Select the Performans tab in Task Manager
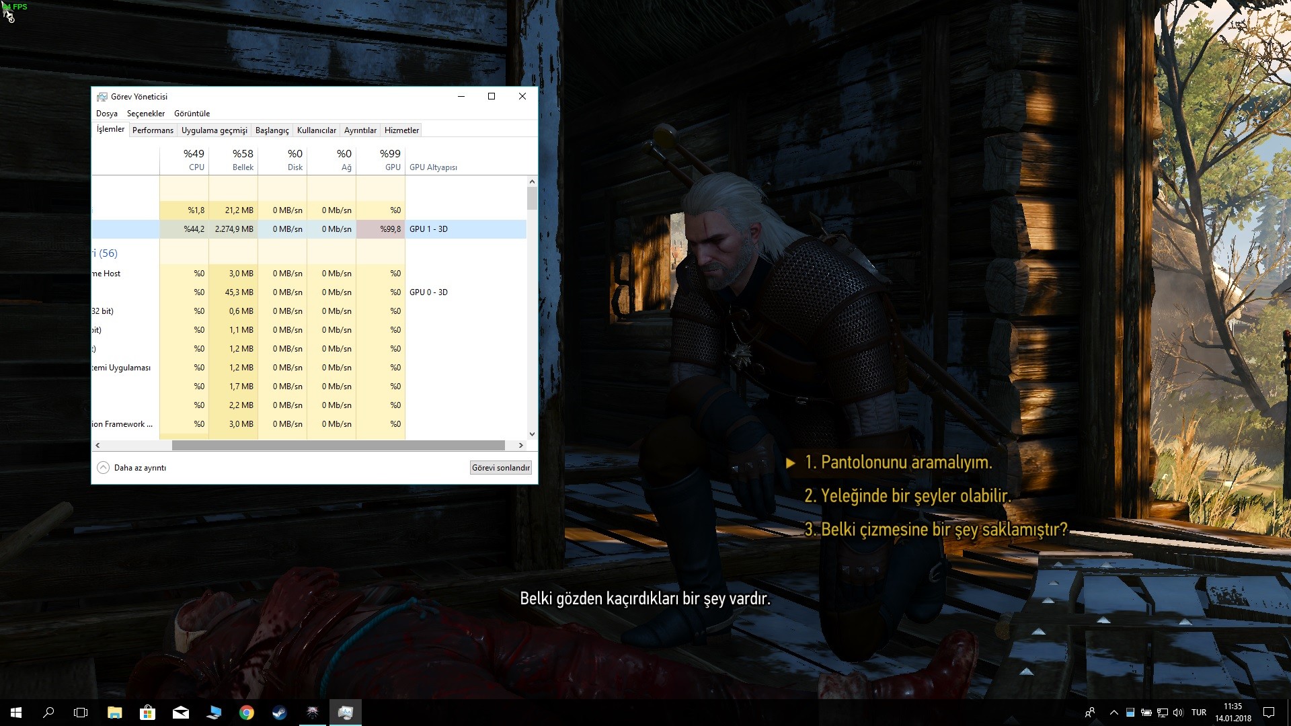 pos(153,130)
